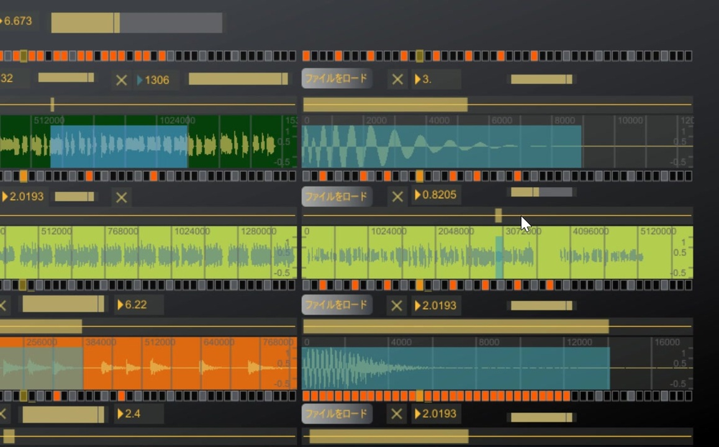Click the triangle of the 3. number box
The image size is (719, 447).
pos(418,79)
